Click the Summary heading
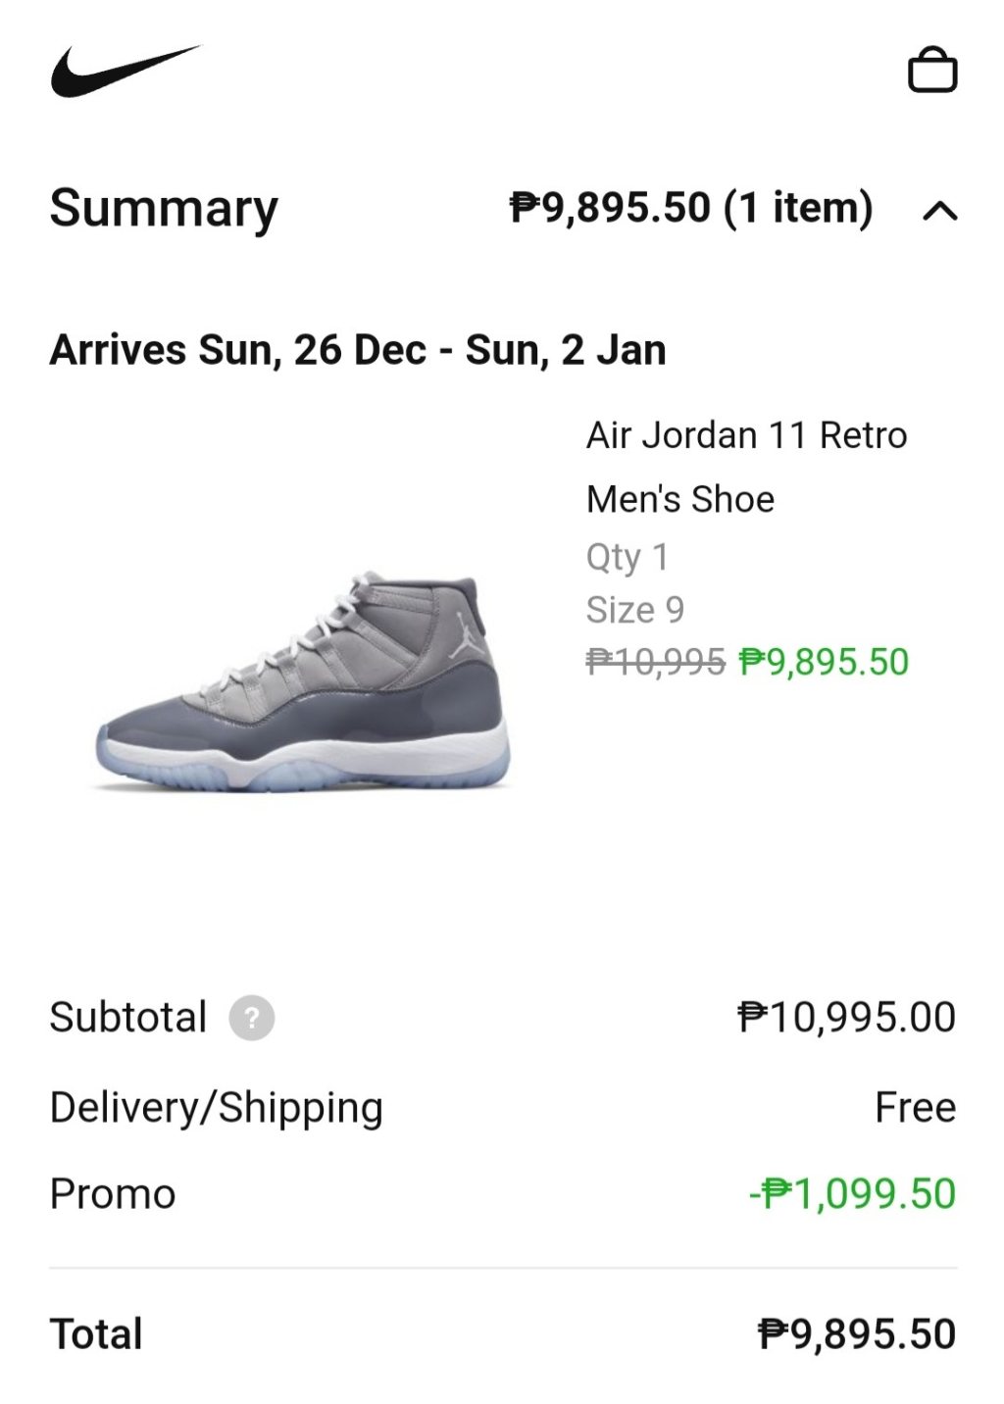 pyautogui.click(x=164, y=208)
